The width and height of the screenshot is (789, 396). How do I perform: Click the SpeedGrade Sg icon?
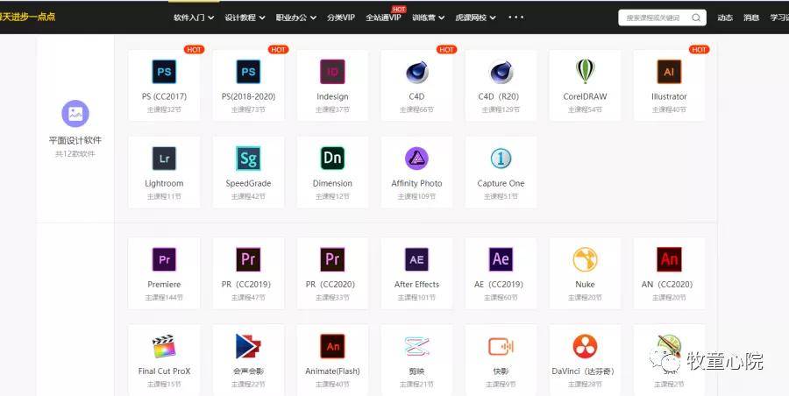tap(248, 159)
